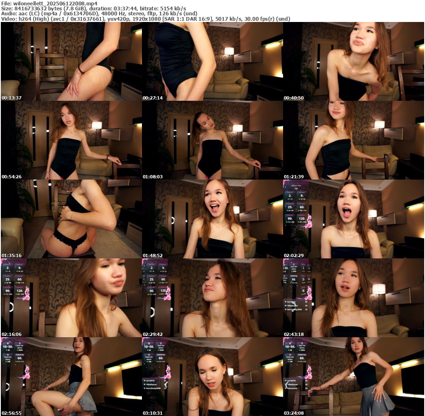Select the file name line in the header
Image resolution: width=425 pixels, height=416 pixels.
pos(49,3)
